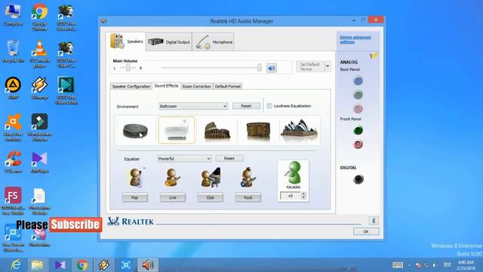Click the information icon above OK
Image resolution: width=483 pixels, height=272 pixels.
point(374,221)
